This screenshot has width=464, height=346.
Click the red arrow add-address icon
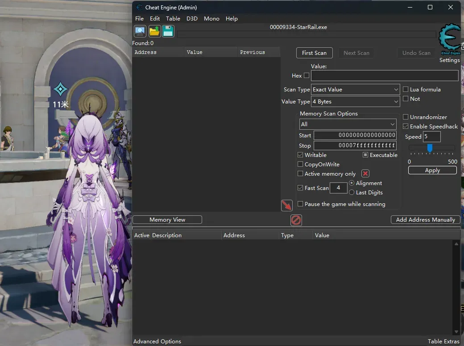(x=286, y=205)
